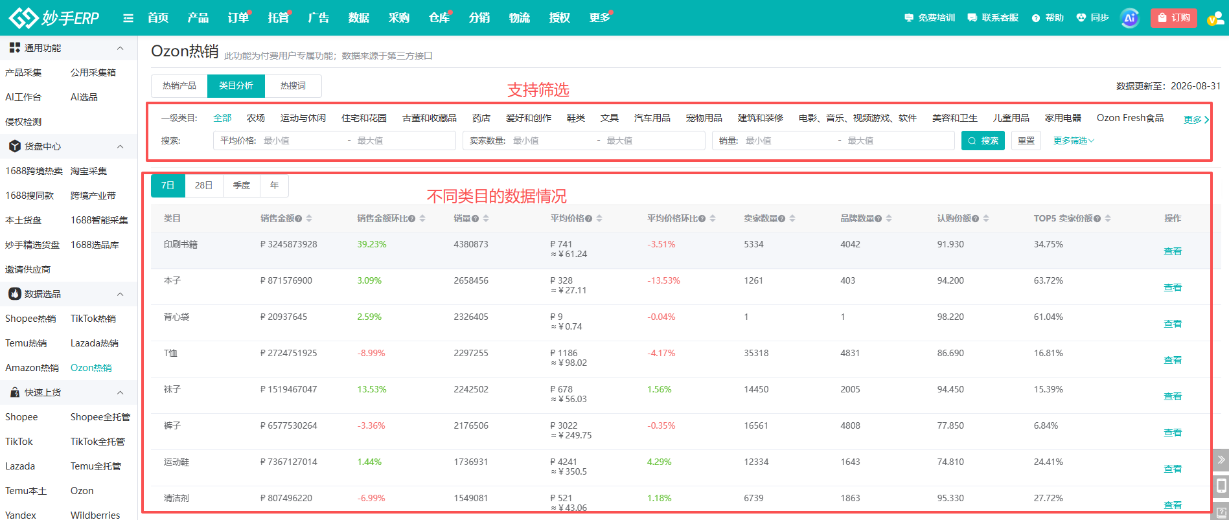Collapse the 货盘中心 section chevron
This screenshot has width=1229, height=520.
pyautogui.click(x=120, y=146)
